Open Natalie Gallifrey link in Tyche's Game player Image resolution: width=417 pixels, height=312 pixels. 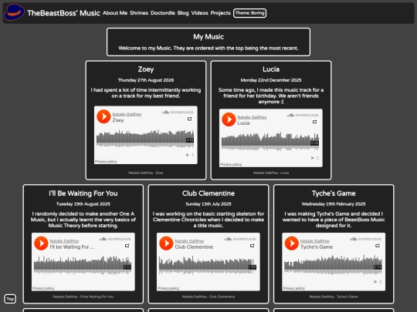315,241
